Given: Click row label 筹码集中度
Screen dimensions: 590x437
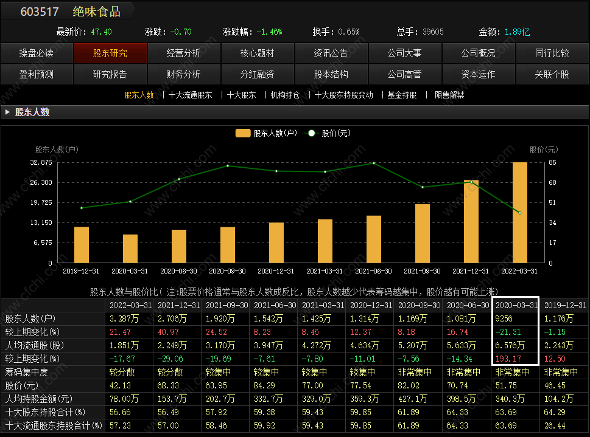Looking at the screenshot, I should tap(26, 372).
